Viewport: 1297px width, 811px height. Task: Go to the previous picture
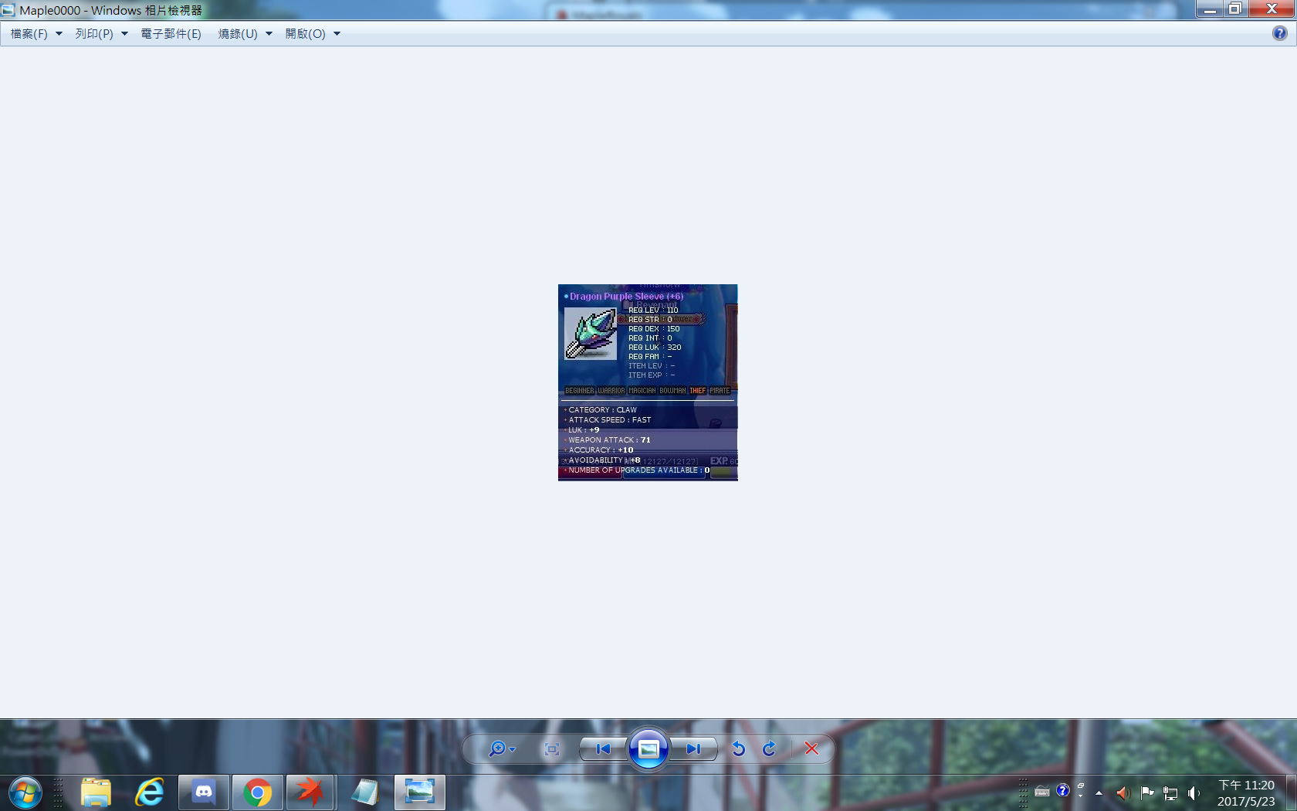(603, 748)
